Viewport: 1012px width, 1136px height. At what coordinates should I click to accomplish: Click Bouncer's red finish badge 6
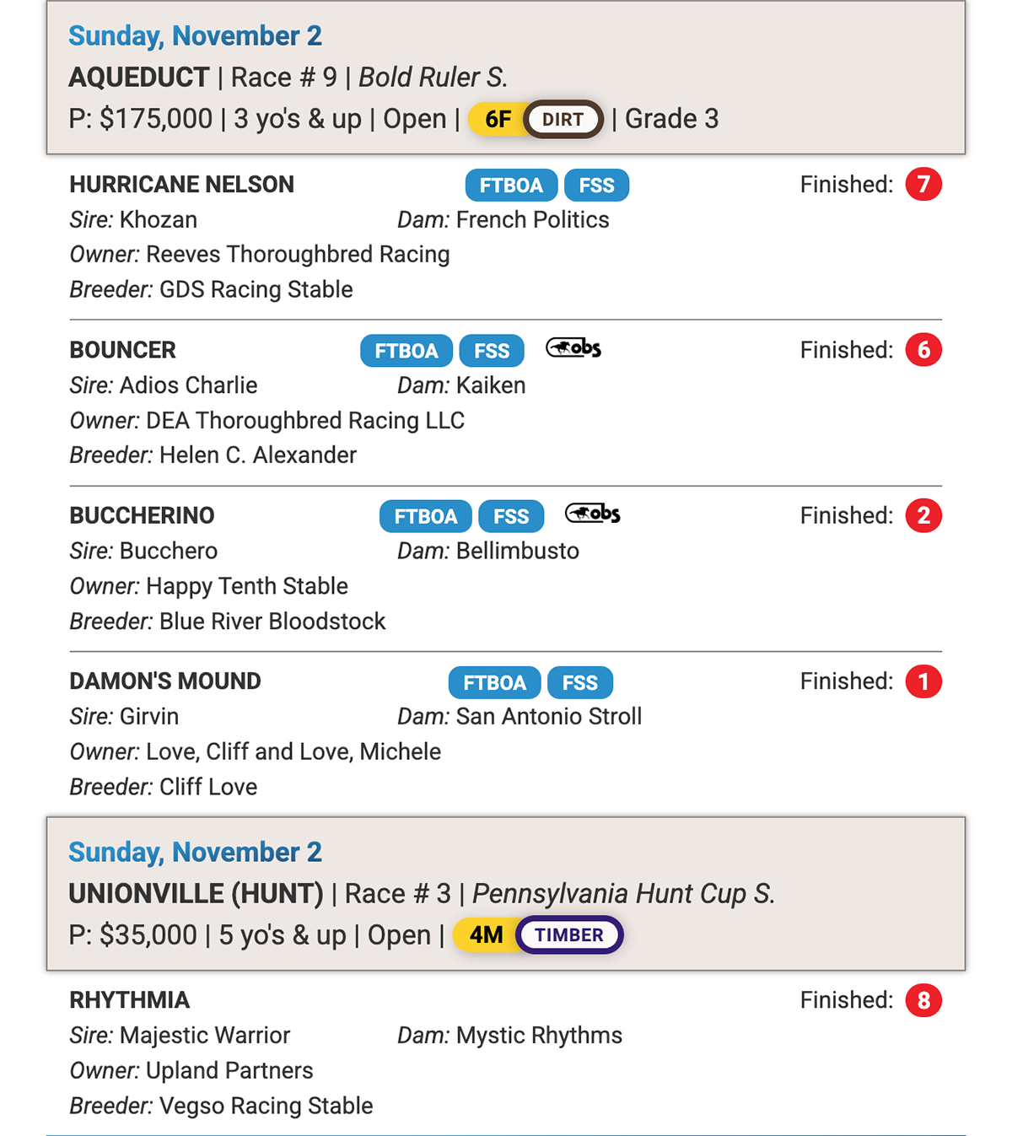coord(923,350)
